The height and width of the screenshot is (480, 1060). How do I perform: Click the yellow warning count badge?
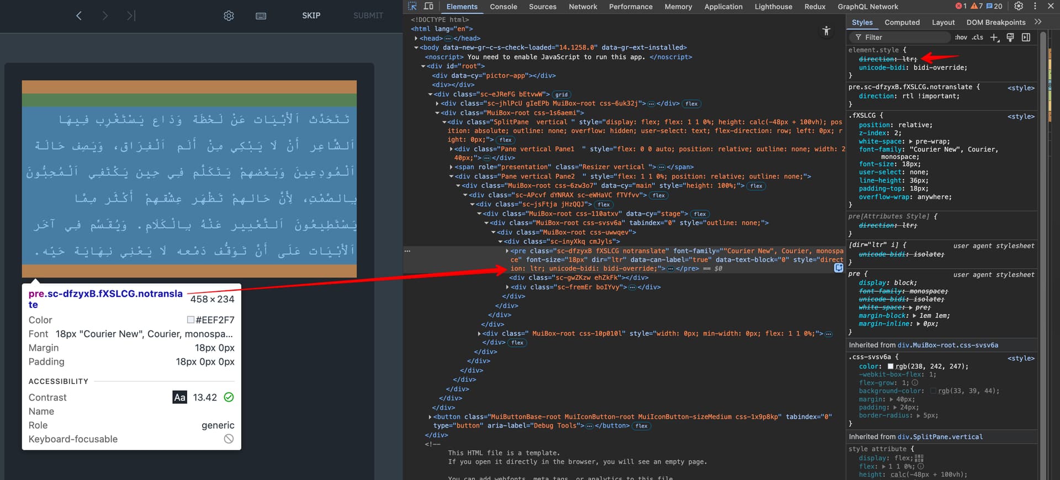tap(977, 6)
